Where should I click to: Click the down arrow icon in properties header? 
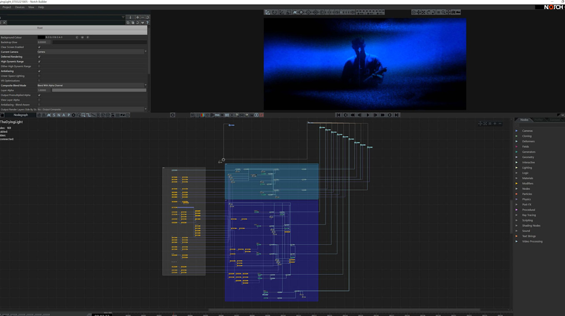(130, 17)
